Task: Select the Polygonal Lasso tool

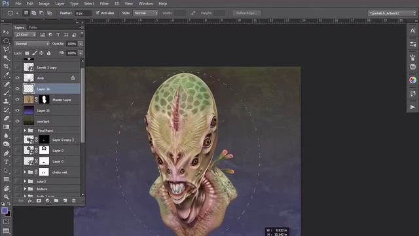Action: (6, 49)
